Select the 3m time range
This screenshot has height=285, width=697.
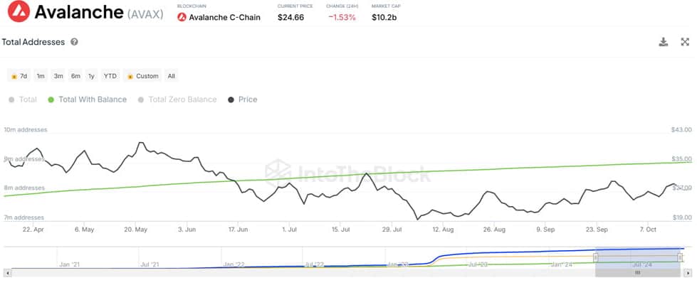(58, 76)
